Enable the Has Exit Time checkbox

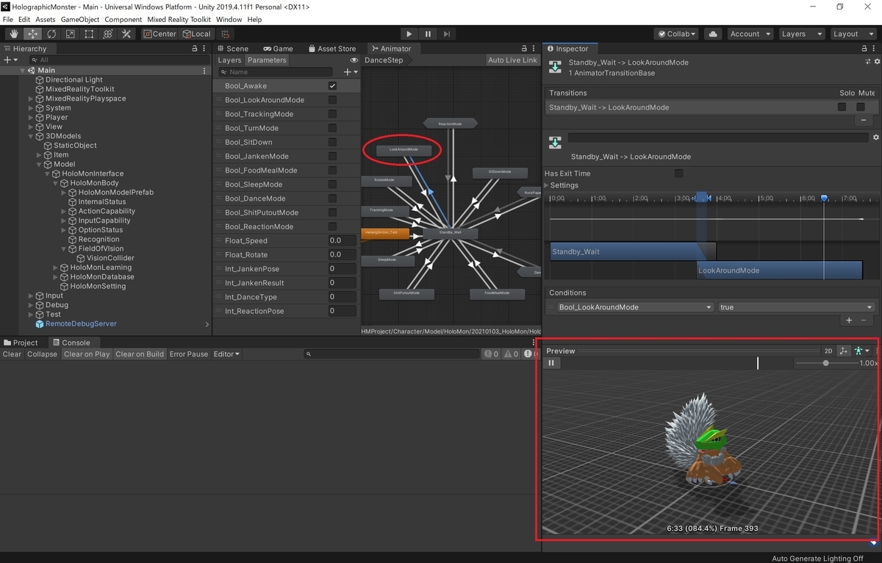(x=678, y=173)
